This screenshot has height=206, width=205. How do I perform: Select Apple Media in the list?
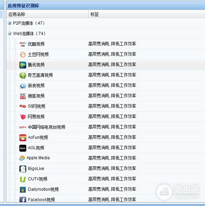point(38,158)
